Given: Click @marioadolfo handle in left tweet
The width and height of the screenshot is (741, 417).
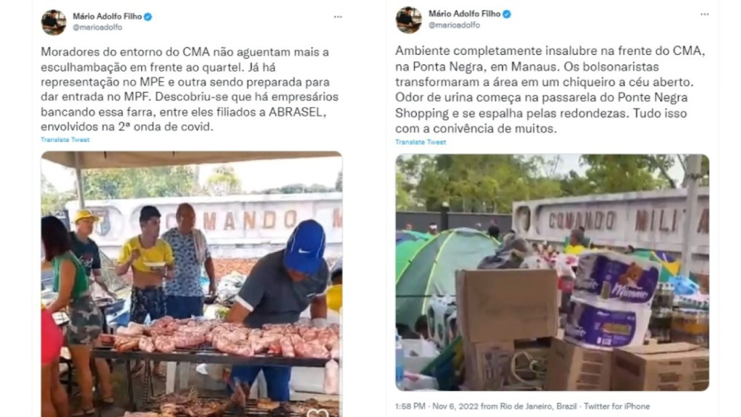Looking at the screenshot, I should point(98,28).
